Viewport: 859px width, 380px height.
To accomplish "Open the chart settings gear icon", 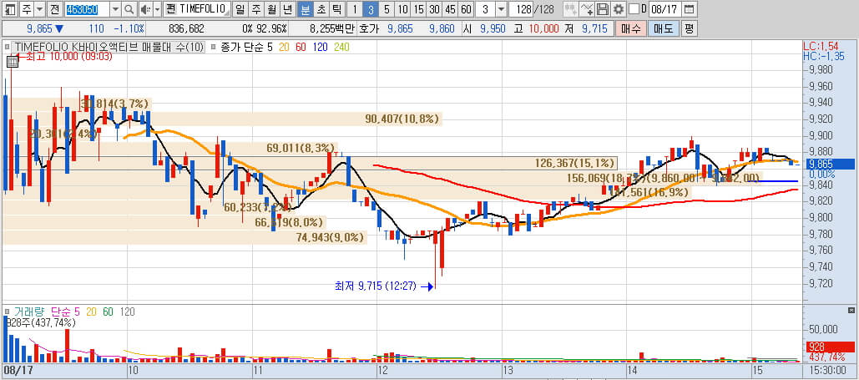I will pyautogui.click(x=619, y=9).
